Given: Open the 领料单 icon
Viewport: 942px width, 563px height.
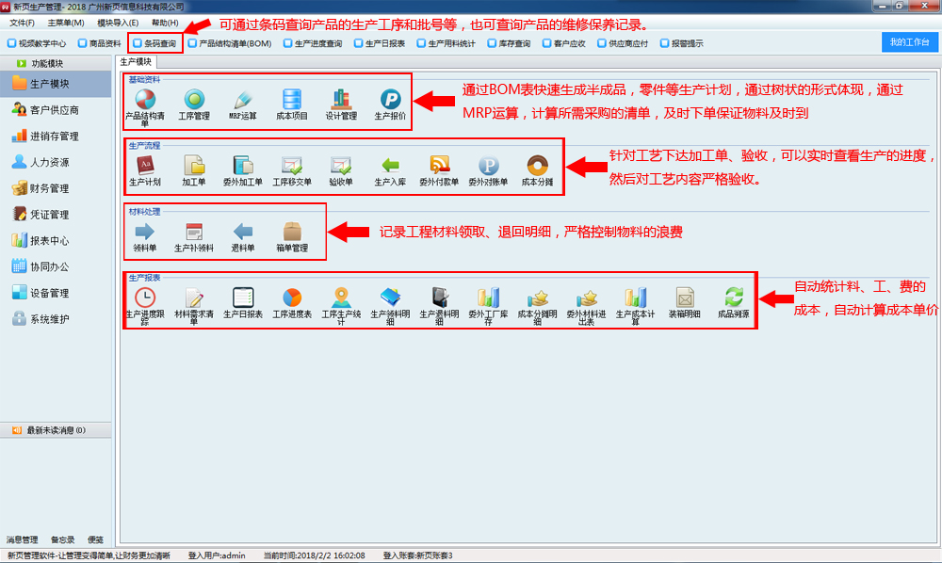Looking at the screenshot, I should (x=145, y=233).
